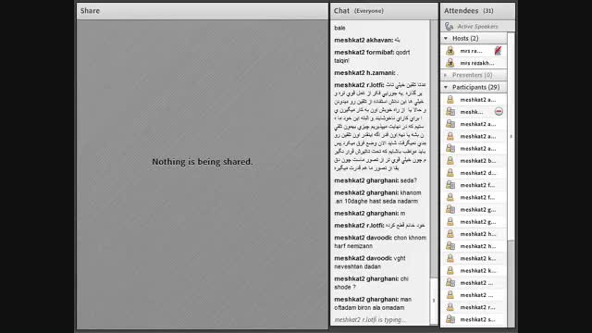This screenshot has height=333, width=592.
Task: Click the (Everyone) label in Chat header
Action: pos(369,11)
